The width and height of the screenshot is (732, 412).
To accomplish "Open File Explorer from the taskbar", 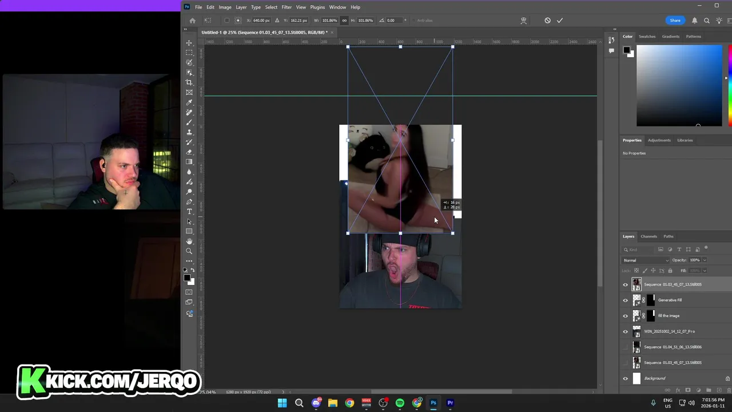I will coord(333,403).
